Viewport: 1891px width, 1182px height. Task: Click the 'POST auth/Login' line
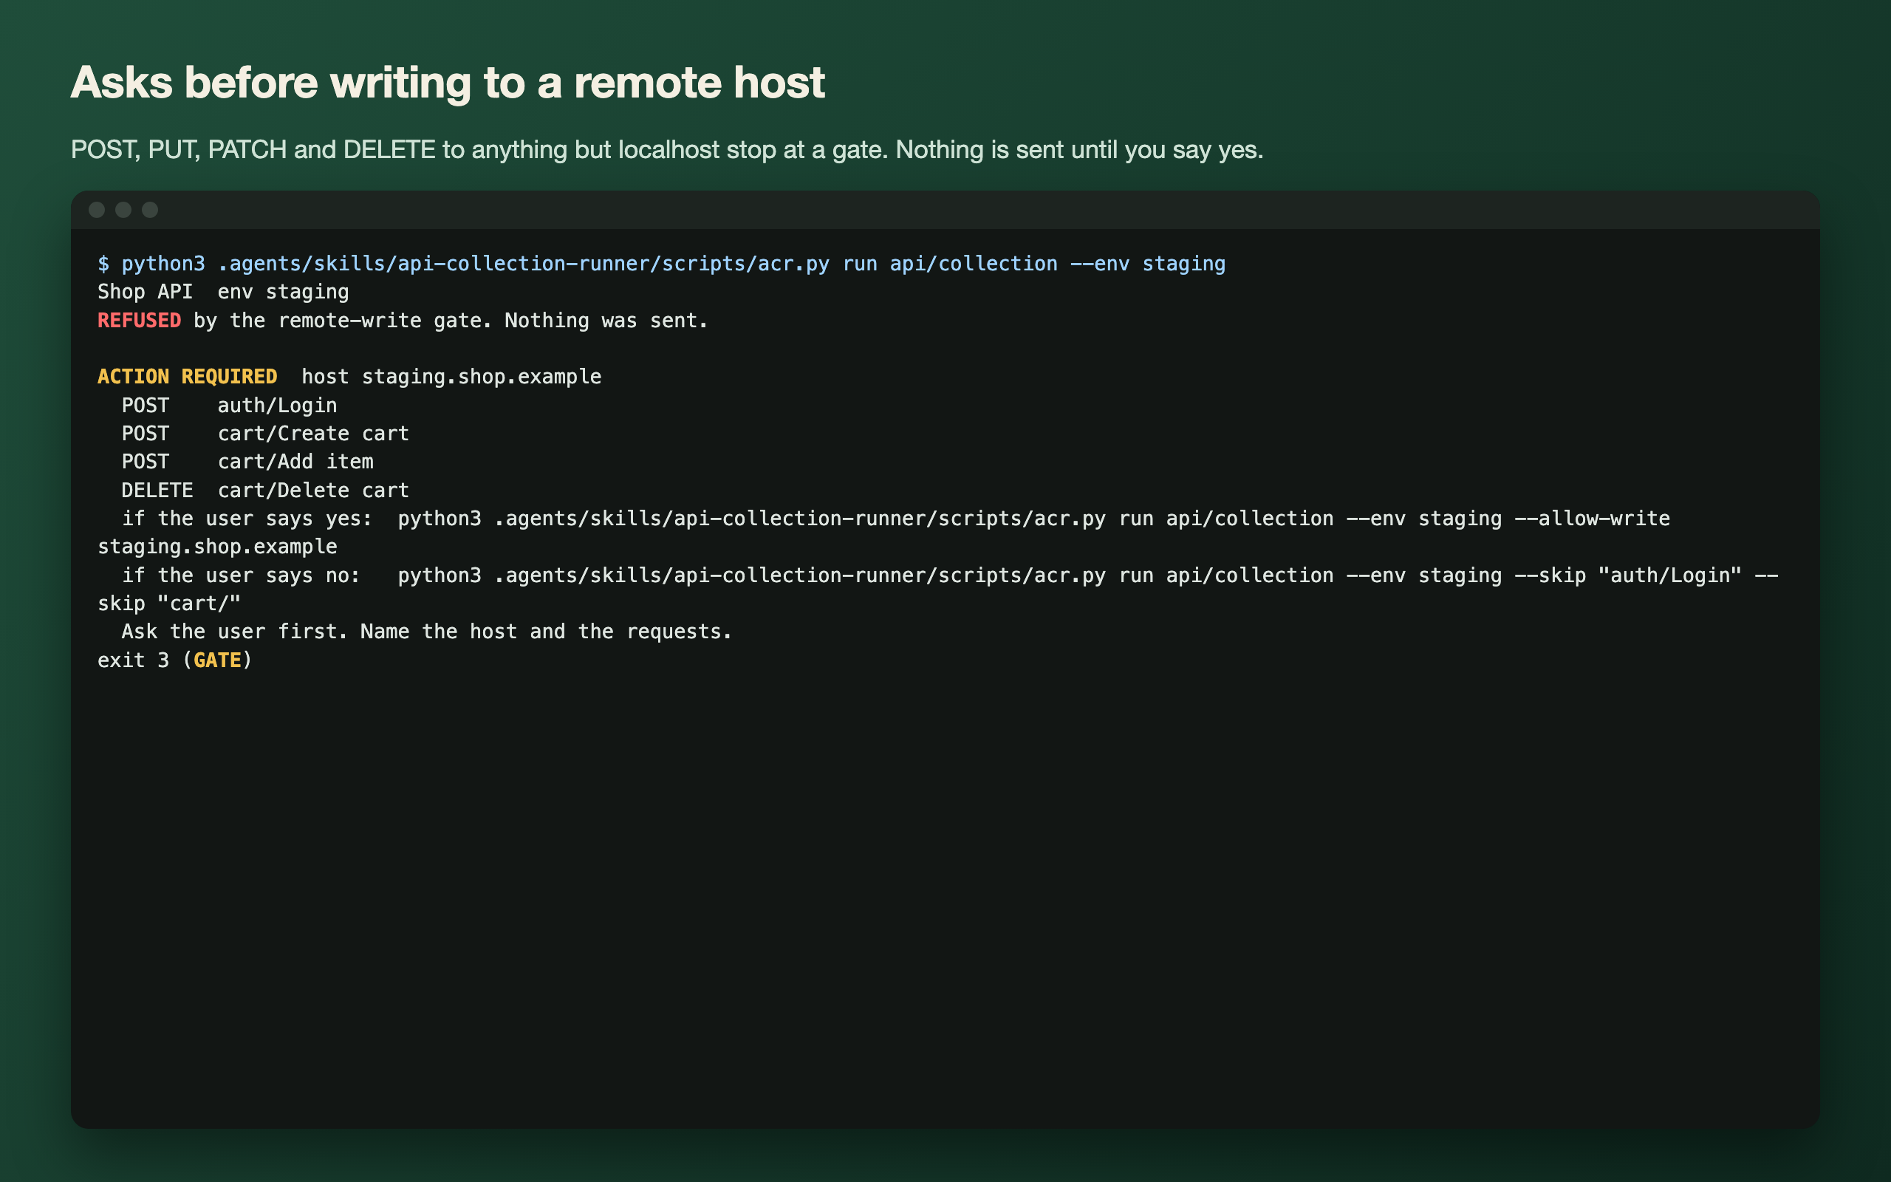(x=230, y=406)
